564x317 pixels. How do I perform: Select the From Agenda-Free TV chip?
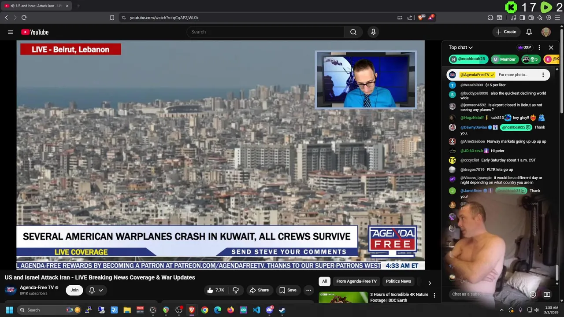point(356,281)
